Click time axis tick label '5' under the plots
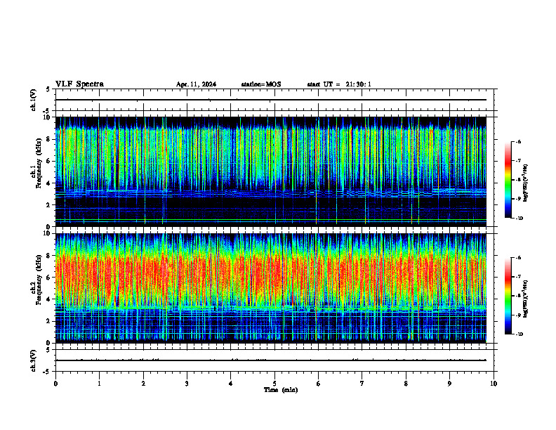This screenshot has height=430, width=556. click(274, 384)
